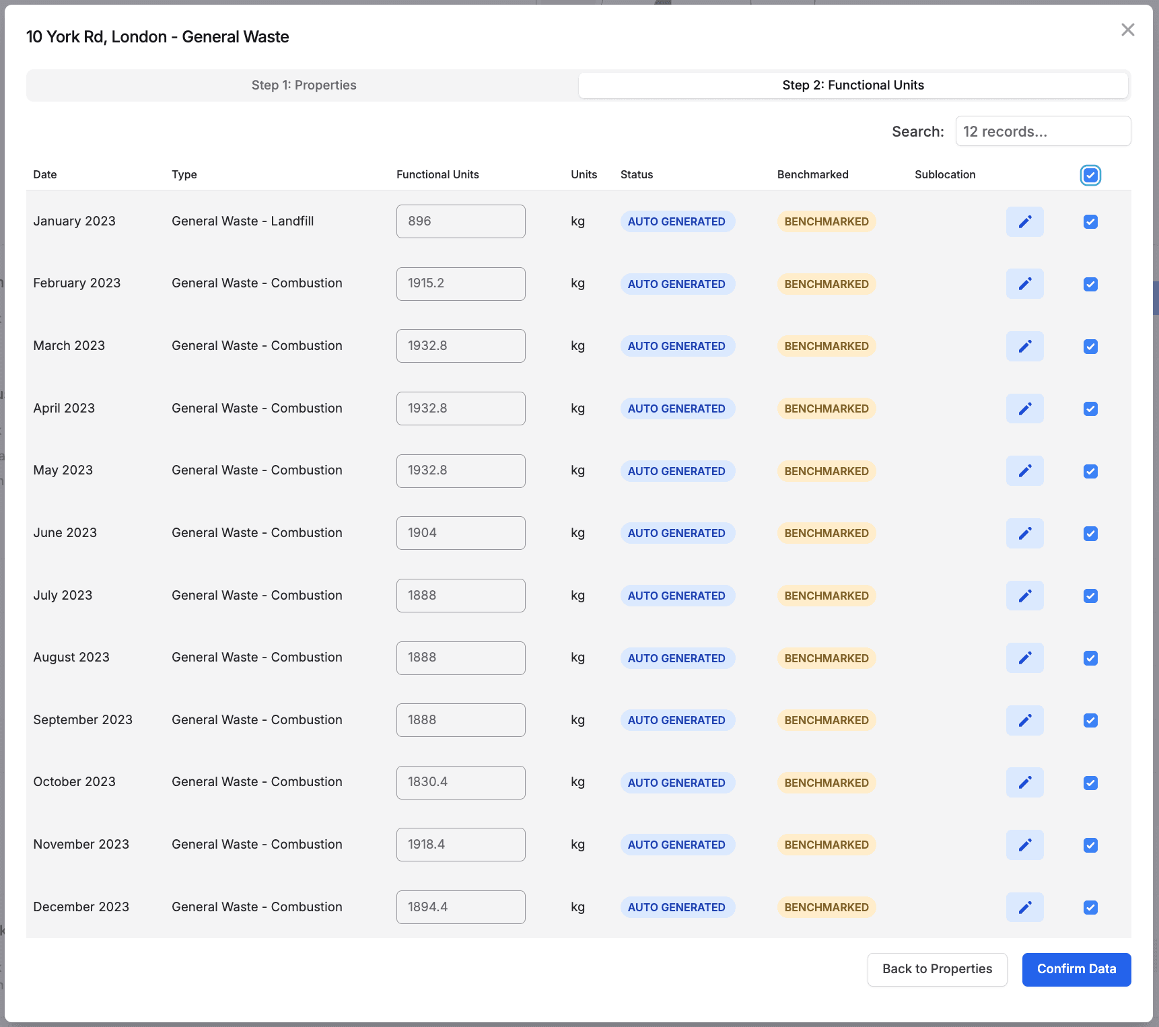Click the Confirm Data button
The width and height of the screenshot is (1159, 1027).
coord(1076,969)
